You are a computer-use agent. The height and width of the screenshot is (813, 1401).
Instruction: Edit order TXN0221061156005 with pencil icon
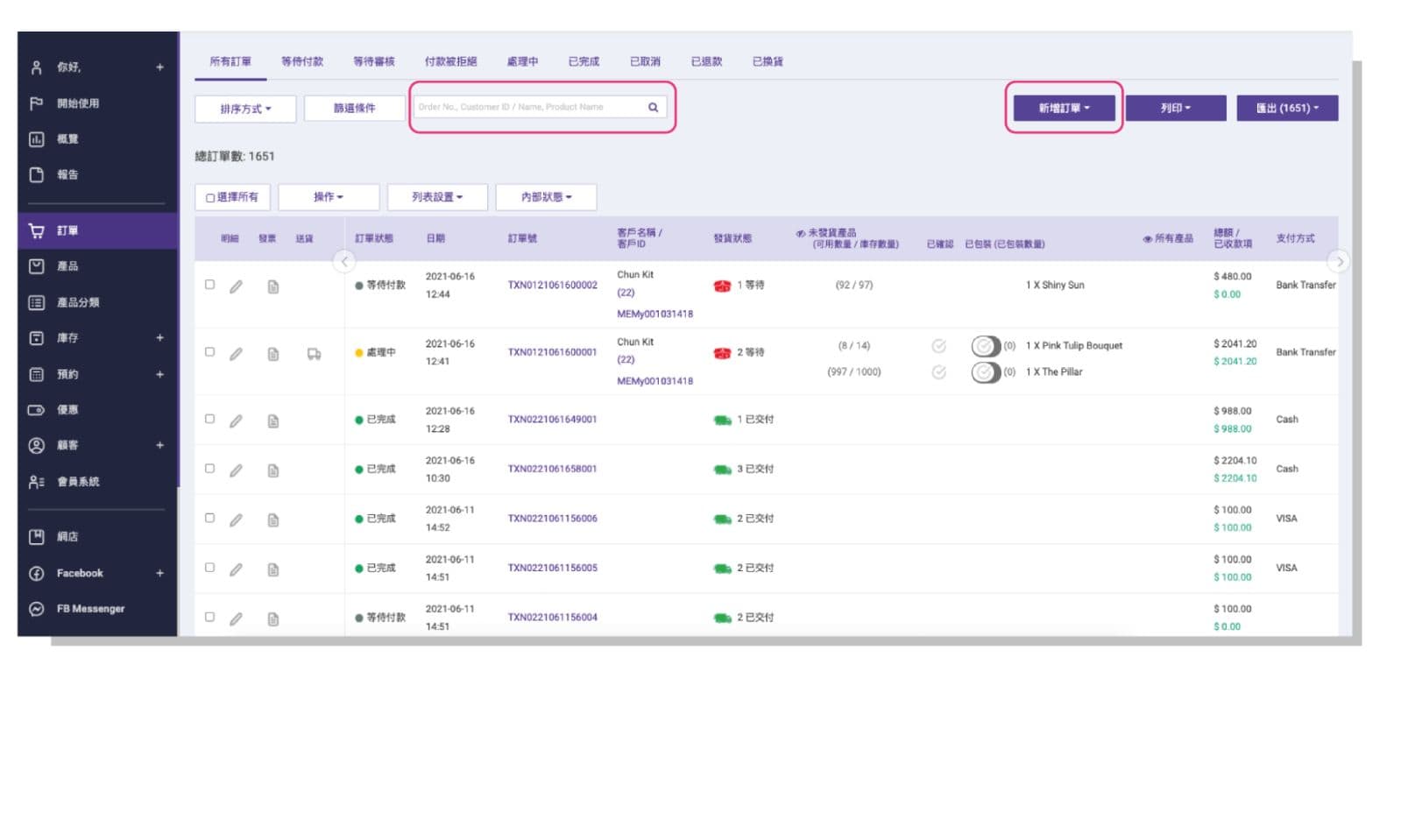pyautogui.click(x=236, y=569)
